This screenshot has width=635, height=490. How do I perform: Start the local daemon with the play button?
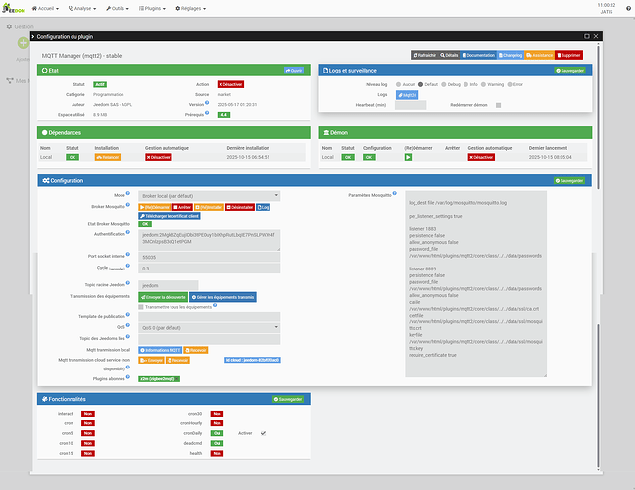[x=408, y=157]
